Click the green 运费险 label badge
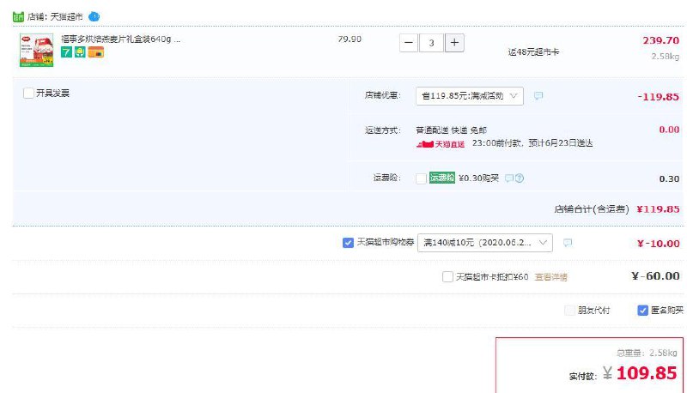Screen dimensions: 687x393 pyautogui.click(x=442, y=178)
